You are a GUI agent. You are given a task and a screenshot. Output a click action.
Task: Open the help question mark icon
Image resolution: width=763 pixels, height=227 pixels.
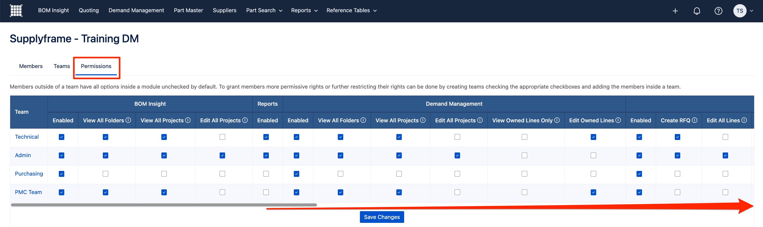[x=718, y=11]
